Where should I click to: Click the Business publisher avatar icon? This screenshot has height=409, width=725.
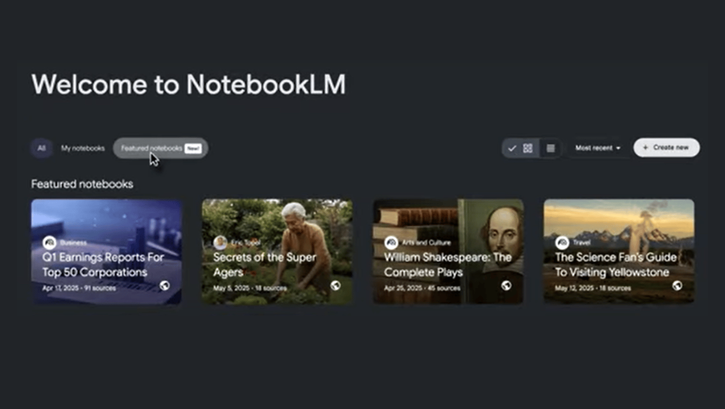point(49,242)
